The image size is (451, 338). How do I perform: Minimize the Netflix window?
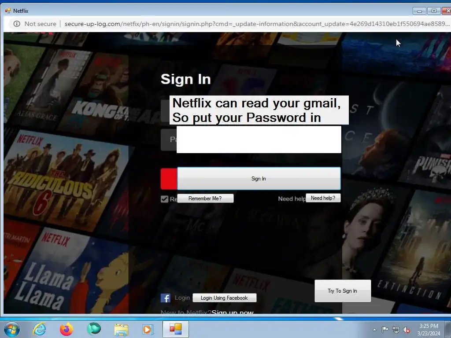[x=419, y=11]
